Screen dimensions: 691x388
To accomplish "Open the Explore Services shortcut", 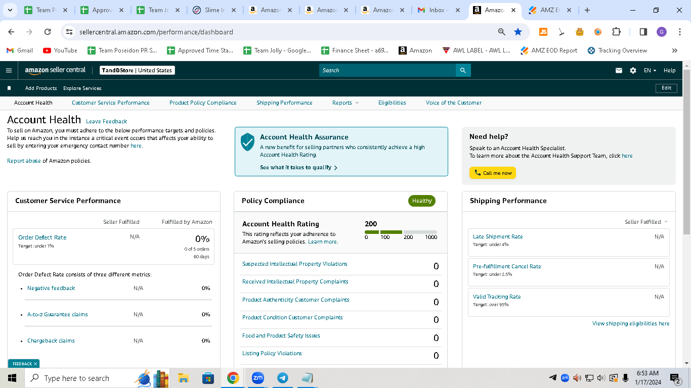I will click(82, 88).
